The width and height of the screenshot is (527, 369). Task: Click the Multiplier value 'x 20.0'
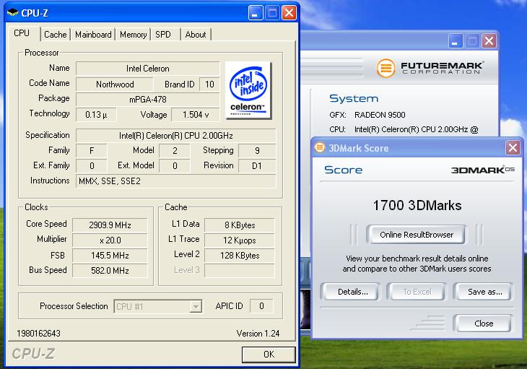tap(110, 240)
